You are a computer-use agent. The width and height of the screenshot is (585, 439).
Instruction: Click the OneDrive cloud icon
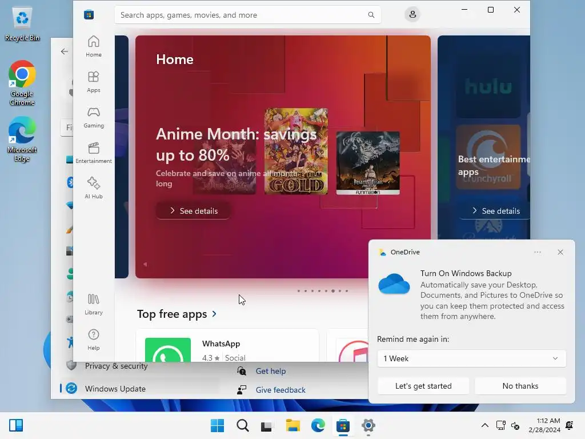[394, 285]
